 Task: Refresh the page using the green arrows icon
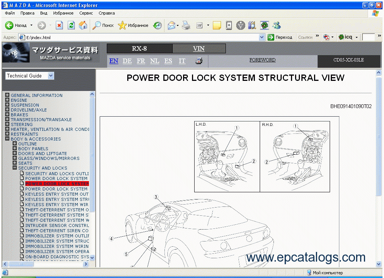tap(71, 25)
